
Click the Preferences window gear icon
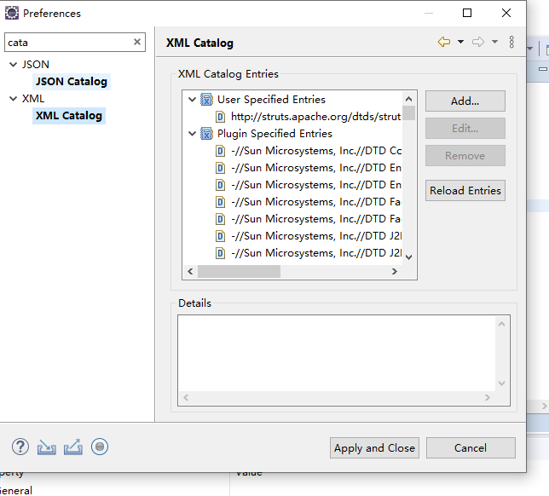12,13
